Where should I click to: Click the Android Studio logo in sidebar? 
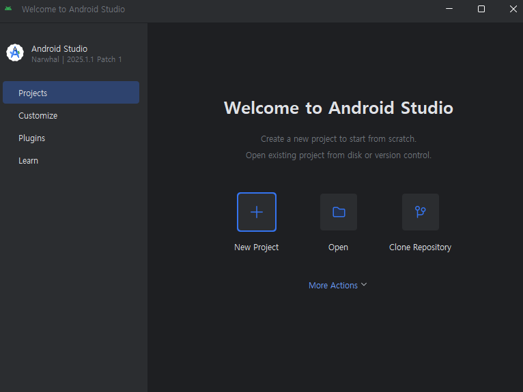15,52
